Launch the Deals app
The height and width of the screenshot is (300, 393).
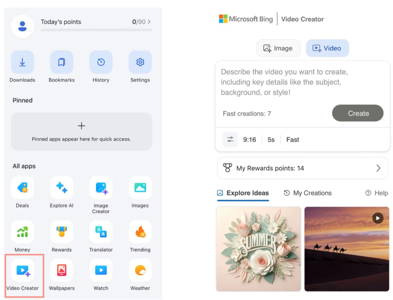tap(22, 188)
